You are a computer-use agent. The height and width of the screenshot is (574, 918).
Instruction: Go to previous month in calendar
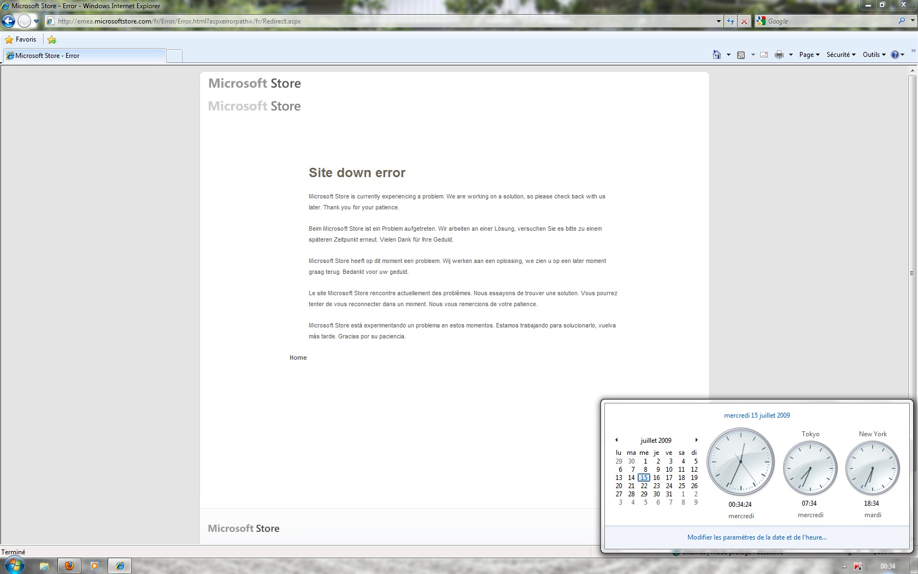tap(616, 440)
